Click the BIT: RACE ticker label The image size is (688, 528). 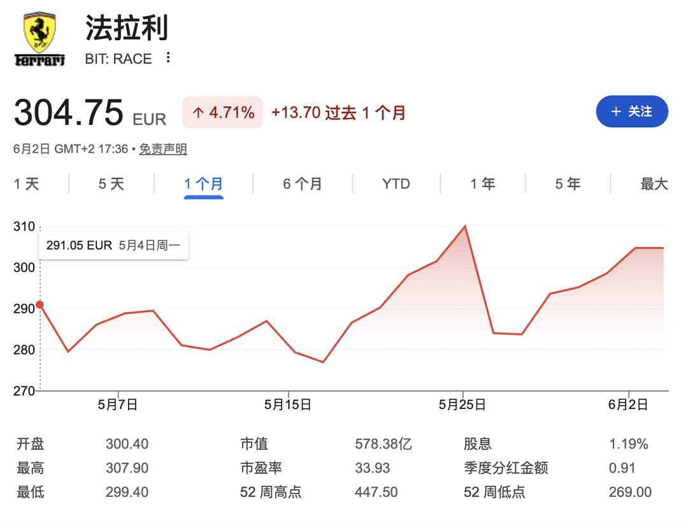pyautogui.click(x=118, y=59)
